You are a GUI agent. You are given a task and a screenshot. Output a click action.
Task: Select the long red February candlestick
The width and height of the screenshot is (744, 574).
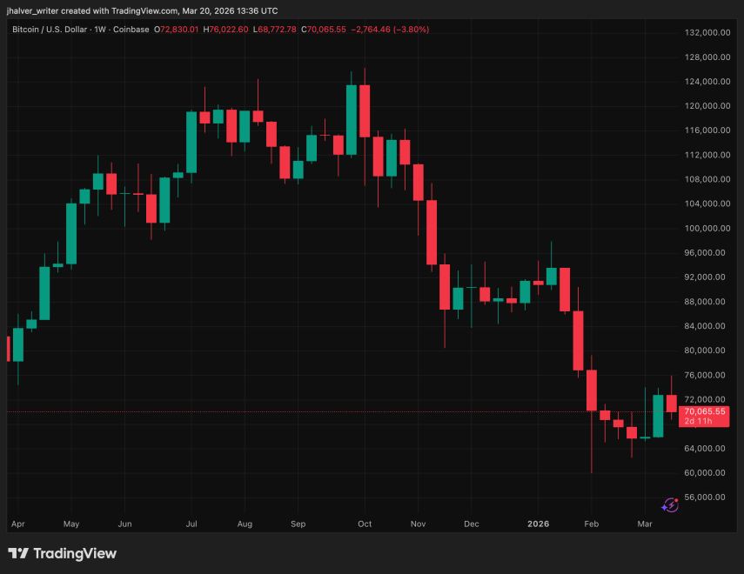591,391
